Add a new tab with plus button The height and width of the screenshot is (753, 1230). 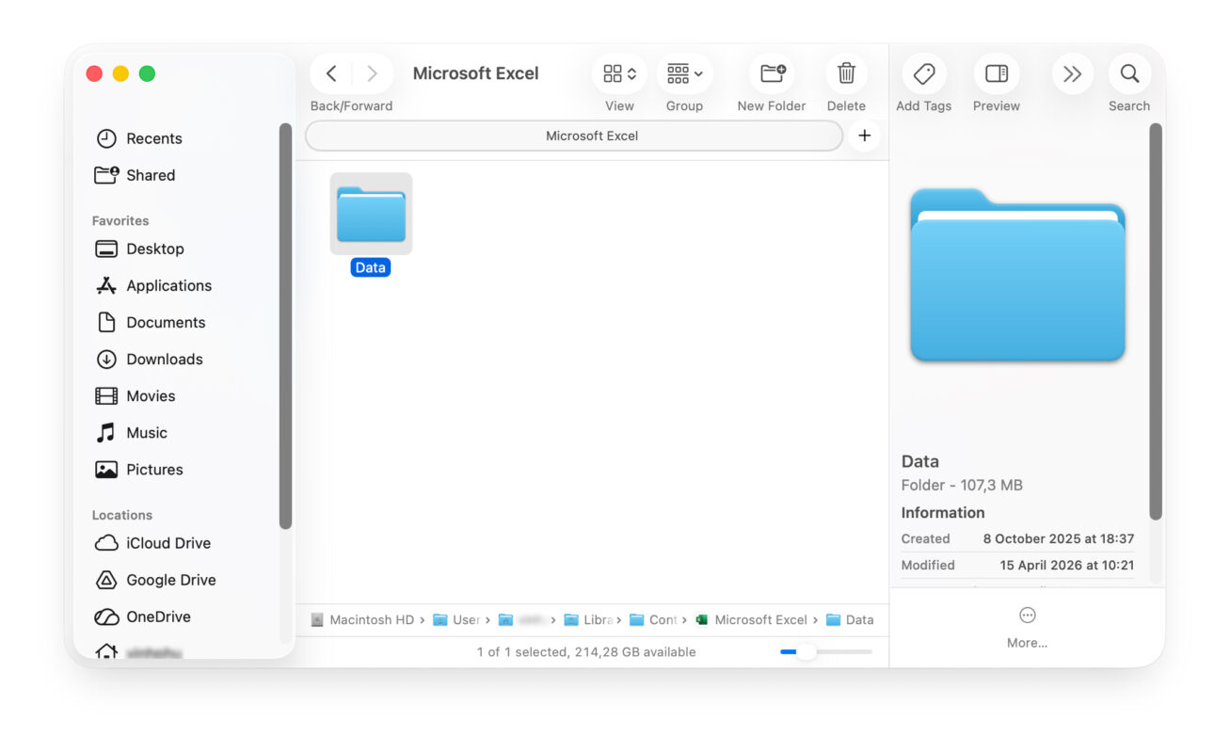coord(864,136)
